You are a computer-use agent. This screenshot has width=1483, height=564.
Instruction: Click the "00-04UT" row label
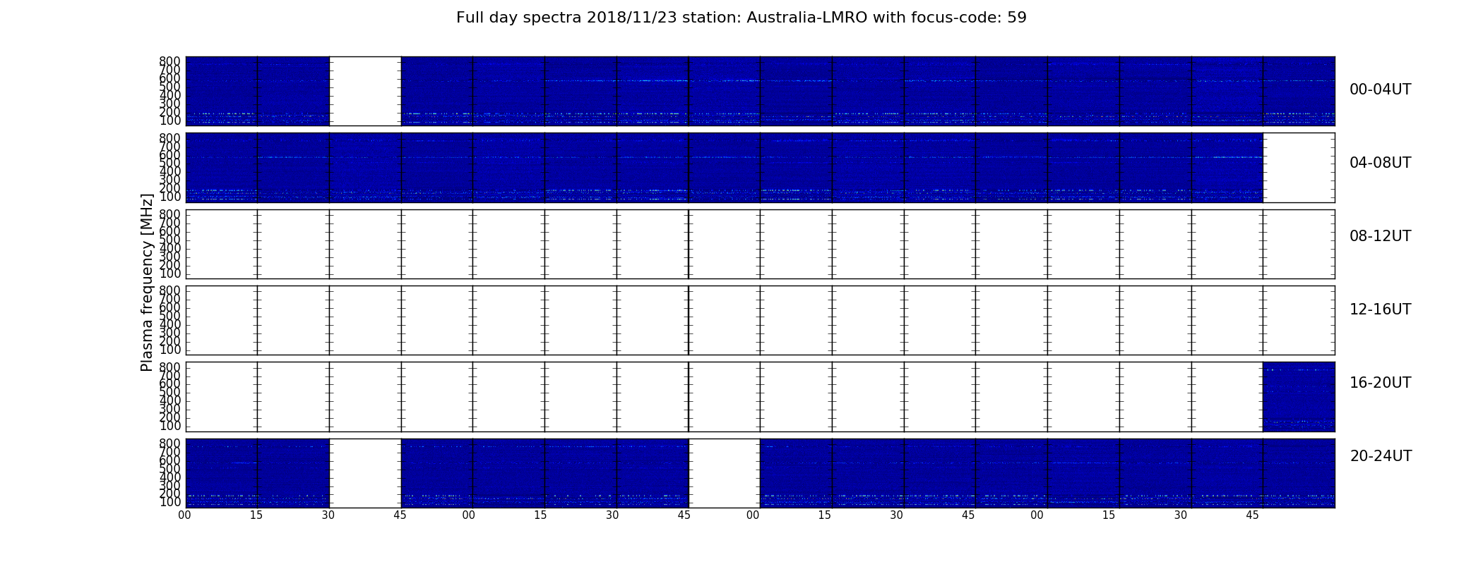pyautogui.click(x=1380, y=90)
